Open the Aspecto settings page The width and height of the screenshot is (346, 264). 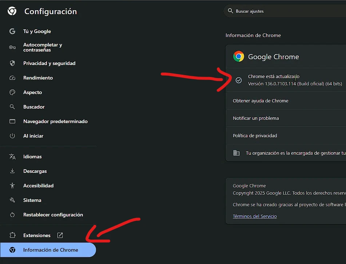coord(33,92)
